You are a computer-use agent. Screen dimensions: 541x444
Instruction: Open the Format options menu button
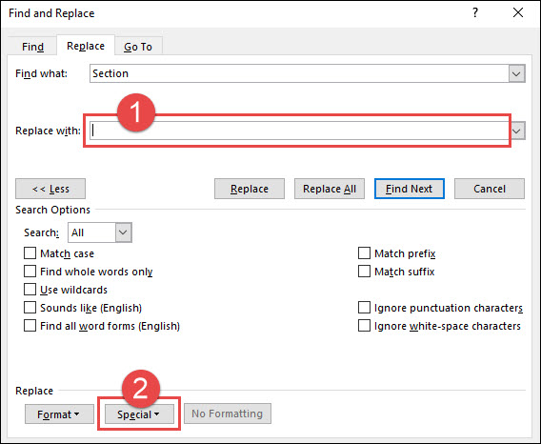tap(59, 414)
